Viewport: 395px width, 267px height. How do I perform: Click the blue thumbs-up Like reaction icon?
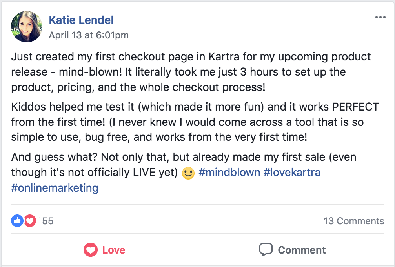pyautogui.click(x=17, y=221)
